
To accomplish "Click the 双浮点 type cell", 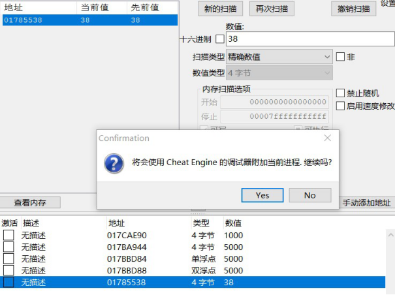I will pos(204,271).
